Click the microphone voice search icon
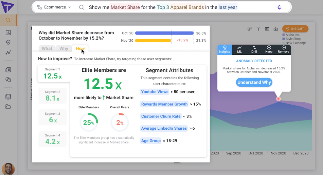The height and width of the screenshot is (175, 323). coord(279,7)
